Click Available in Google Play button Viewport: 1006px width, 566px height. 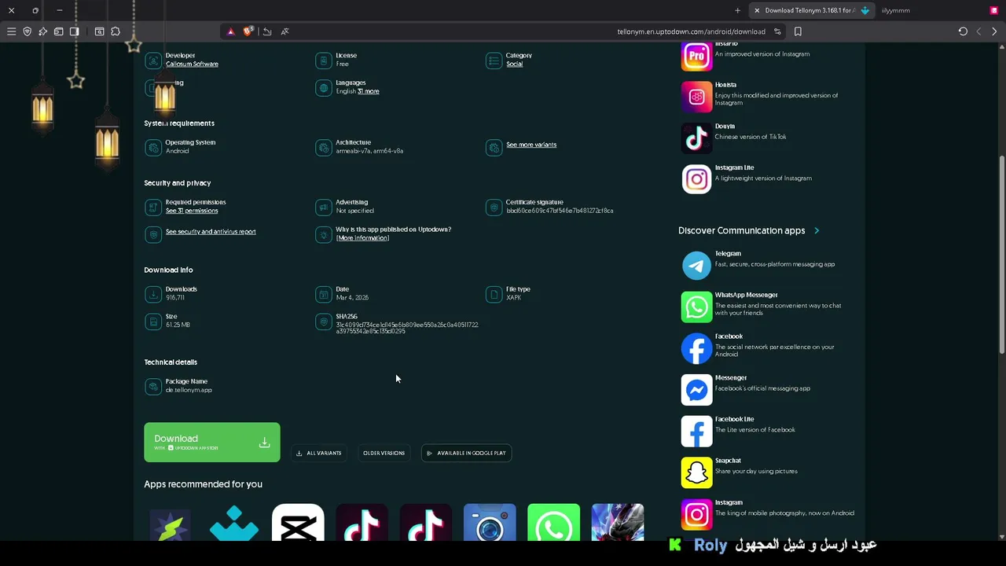(467, 453)
